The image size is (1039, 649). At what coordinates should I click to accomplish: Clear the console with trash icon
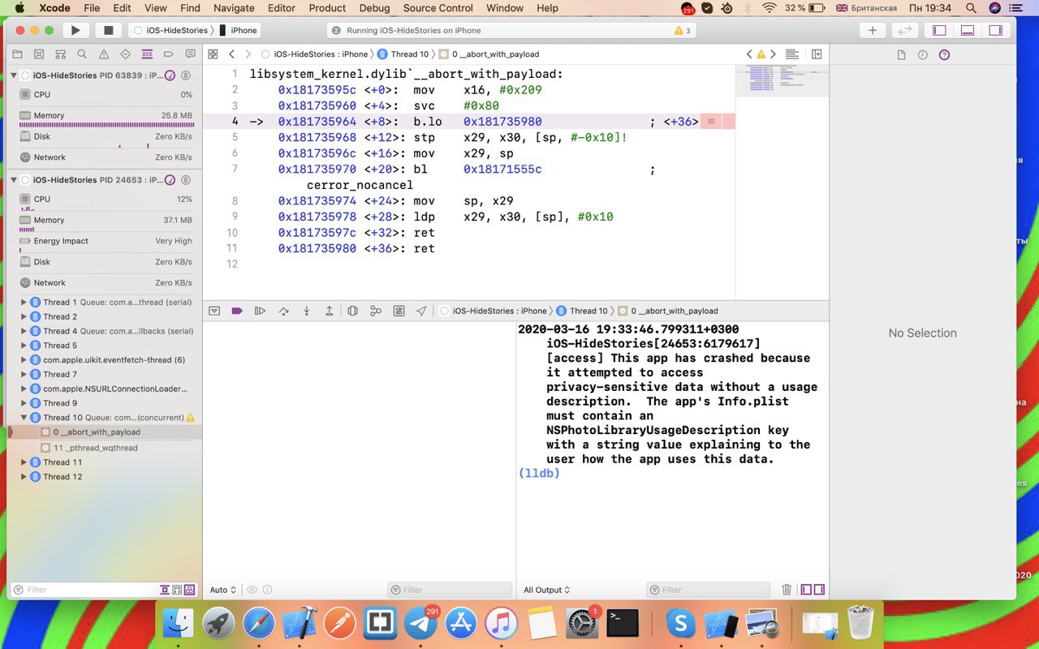coord(787,590)
